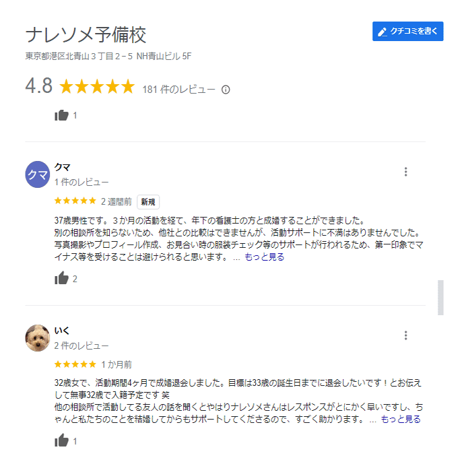462x462 pixels.
Task: Click the 181 件のレビュー count
Action: [x=179, y=90]
